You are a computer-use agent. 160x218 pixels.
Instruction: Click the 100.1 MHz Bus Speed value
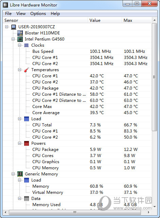tap(100, 51)
